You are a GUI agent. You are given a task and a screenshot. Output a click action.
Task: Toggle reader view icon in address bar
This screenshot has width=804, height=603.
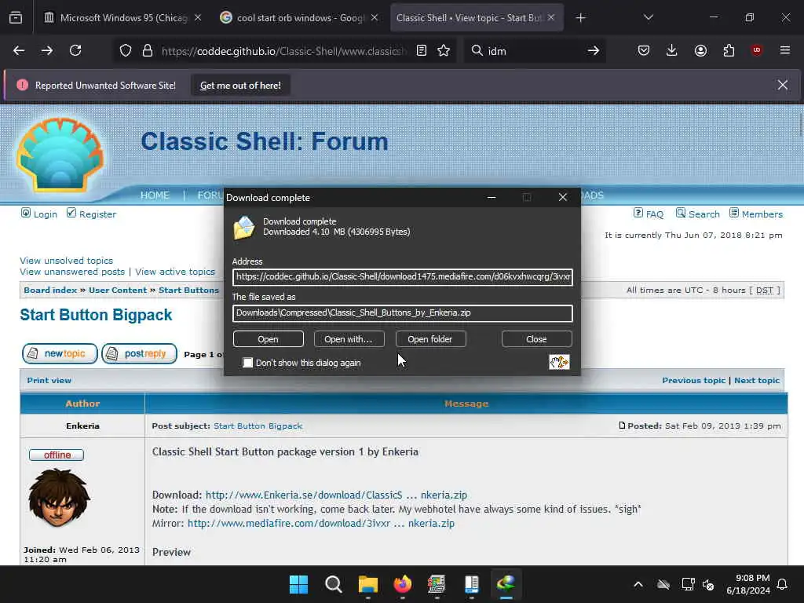[x=422, y=51]
